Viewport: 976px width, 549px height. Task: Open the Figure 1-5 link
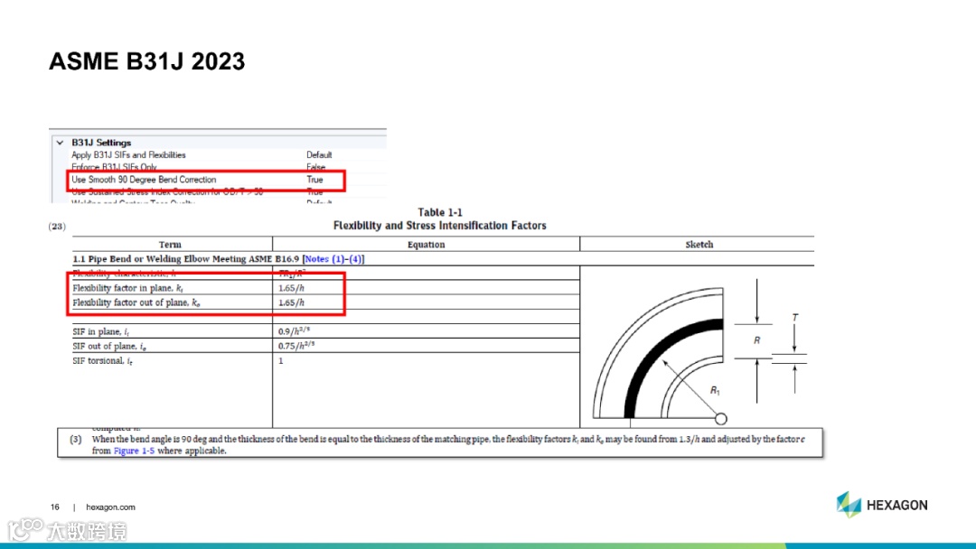[x=134, y=451]
